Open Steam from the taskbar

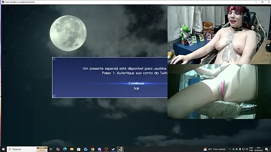click(113, 149)
